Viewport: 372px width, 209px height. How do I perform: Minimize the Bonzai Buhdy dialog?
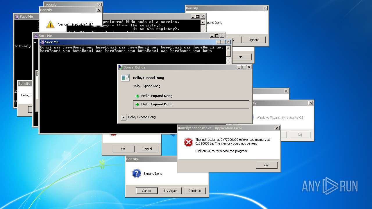[239, 67]
